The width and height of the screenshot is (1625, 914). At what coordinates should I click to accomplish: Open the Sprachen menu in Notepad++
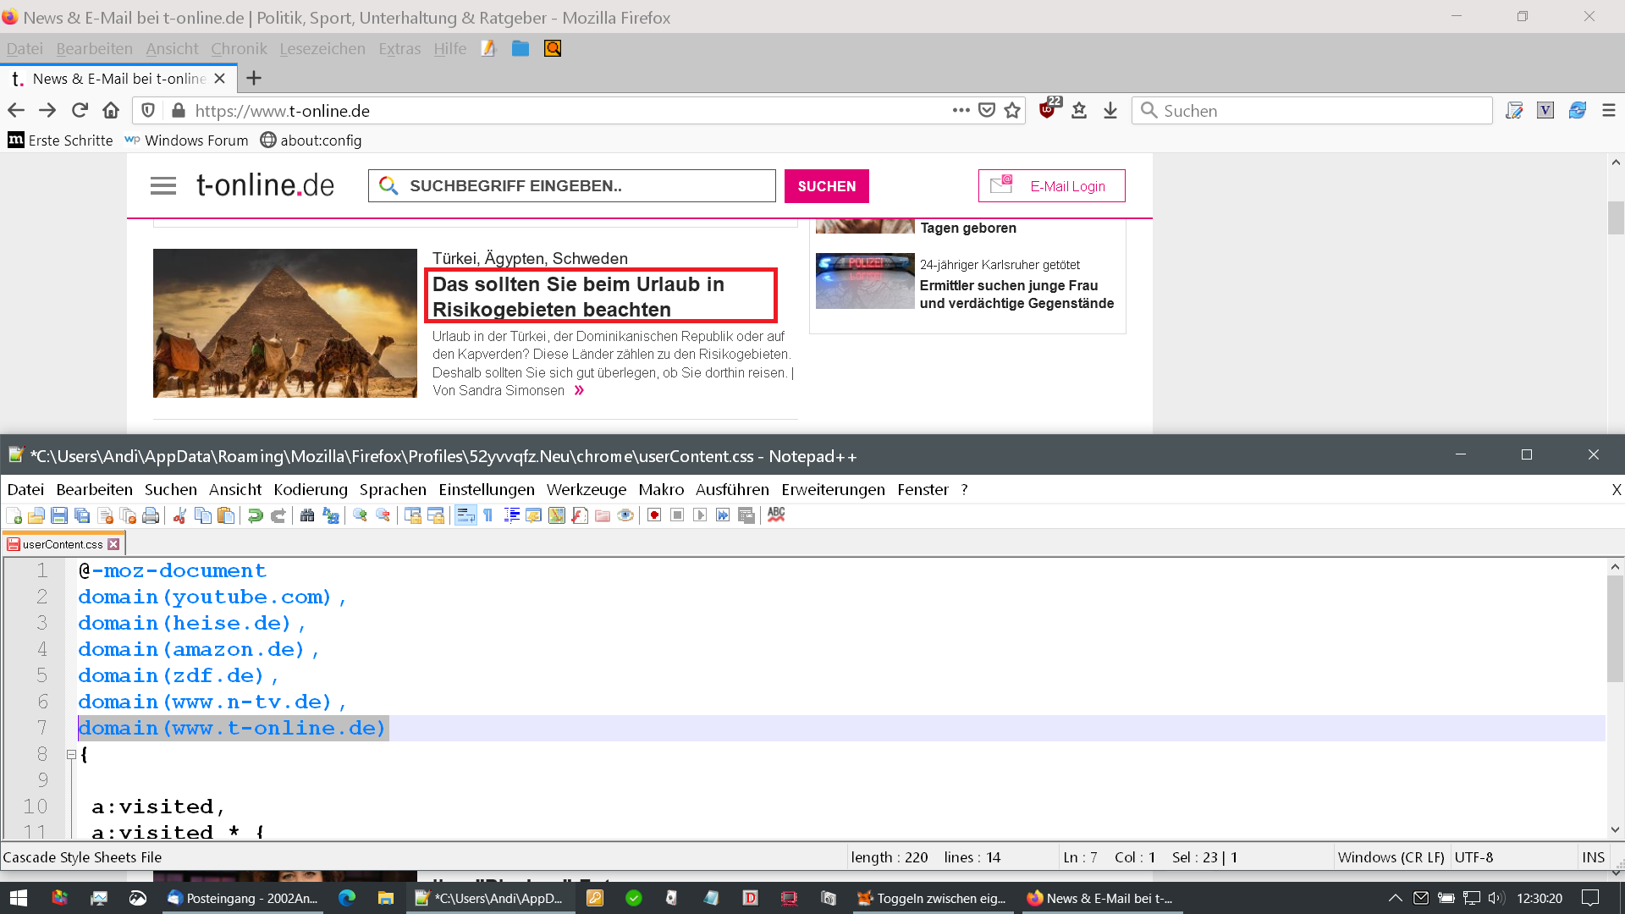393,489
